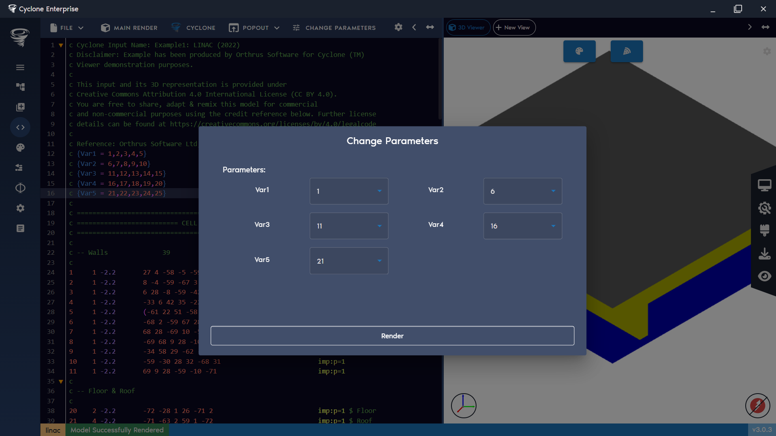
Task: Select the linac tab in the status bar
Action: [53, 430]
